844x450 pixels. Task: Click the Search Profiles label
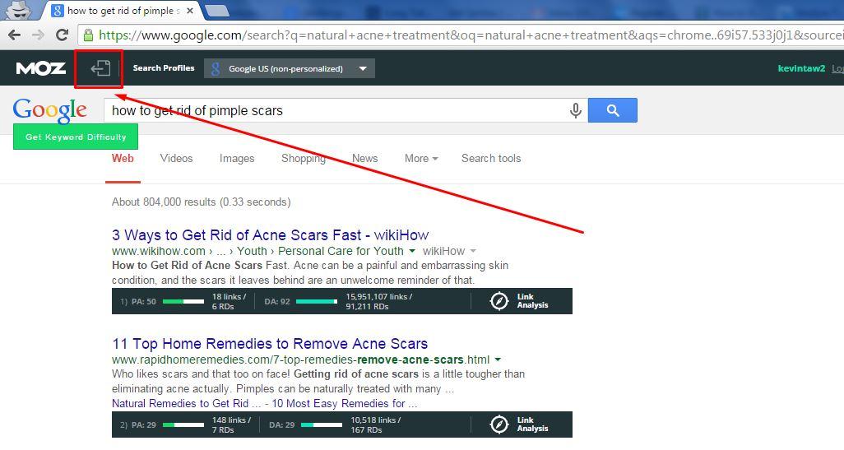click(x=164, y=68)
